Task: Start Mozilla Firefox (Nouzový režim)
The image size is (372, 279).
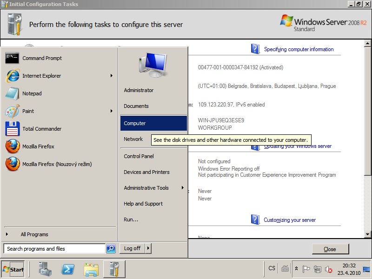Action: (57, 164)
